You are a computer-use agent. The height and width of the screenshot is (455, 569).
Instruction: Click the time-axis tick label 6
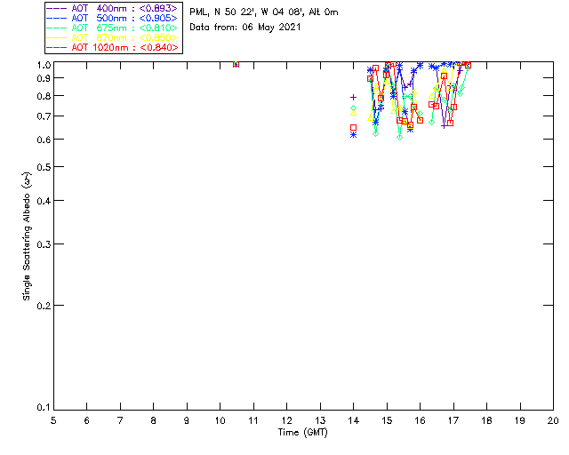point(87,420)
